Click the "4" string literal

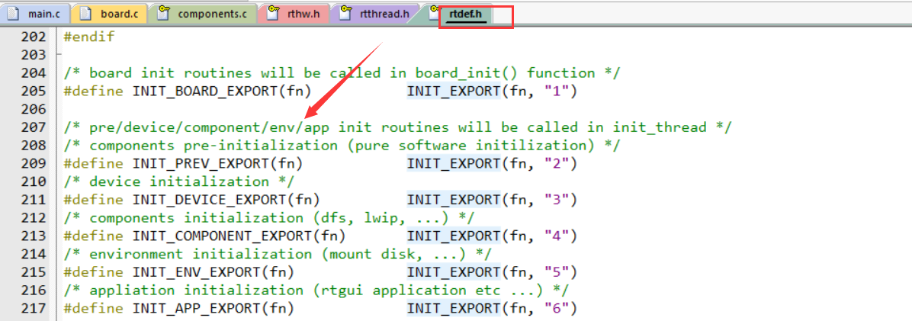[556, 236]
